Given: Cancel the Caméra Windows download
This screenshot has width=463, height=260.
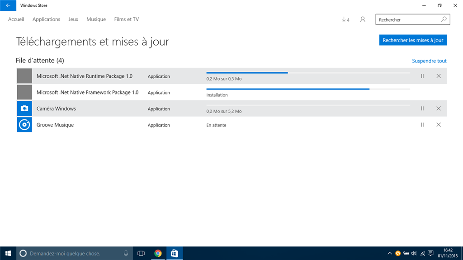Looking at the screenshot, I should (x=439, y=109).
